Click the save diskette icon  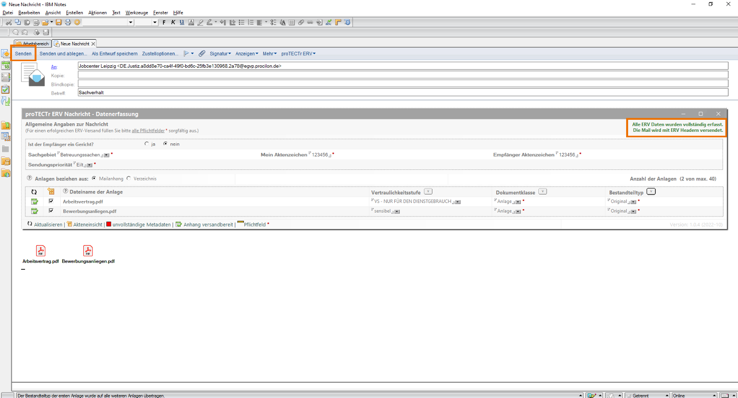click(59, 23)
